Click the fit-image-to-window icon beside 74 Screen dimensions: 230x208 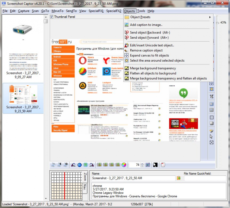148,165
